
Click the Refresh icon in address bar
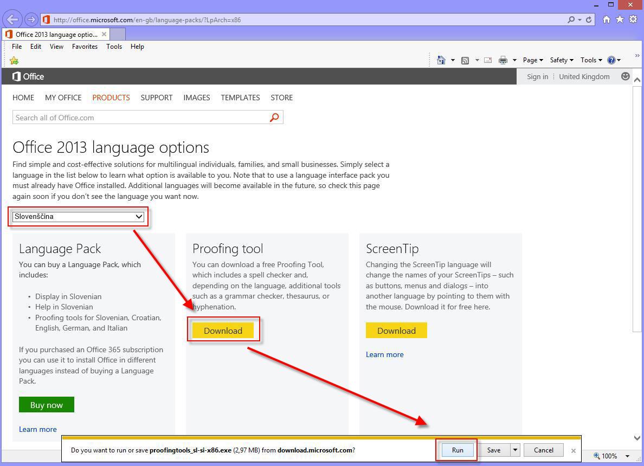coord(589,20)
